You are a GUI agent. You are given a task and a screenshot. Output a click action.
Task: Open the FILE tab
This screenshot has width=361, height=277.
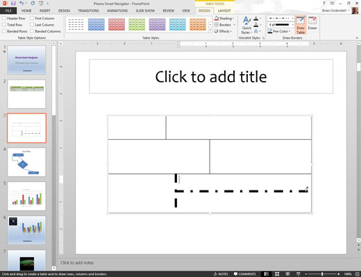pos(8,10)
